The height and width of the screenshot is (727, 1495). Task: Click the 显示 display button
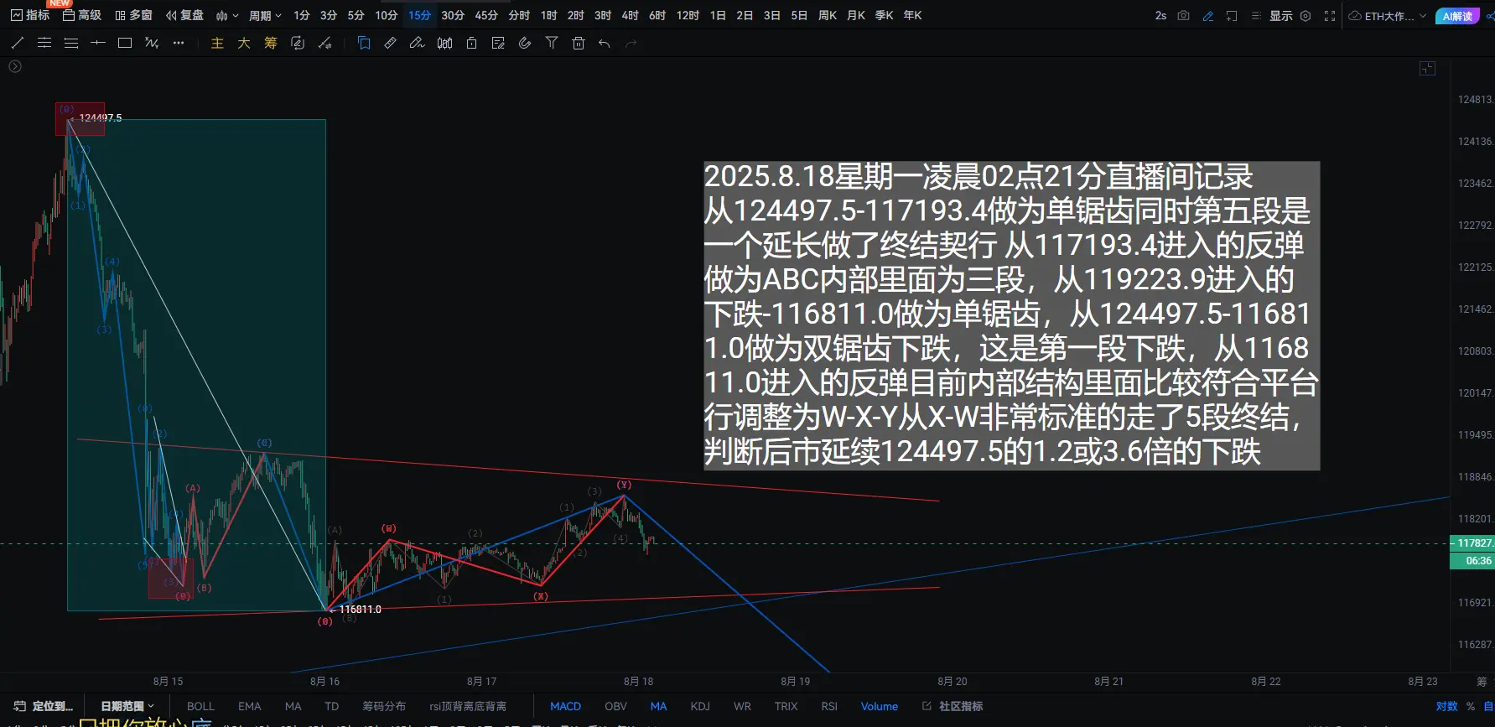(1280, 15)
